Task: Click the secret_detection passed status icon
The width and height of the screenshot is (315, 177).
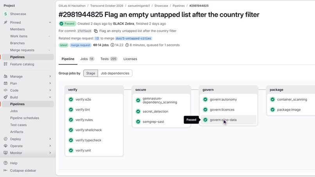Action: click(138, 111)
